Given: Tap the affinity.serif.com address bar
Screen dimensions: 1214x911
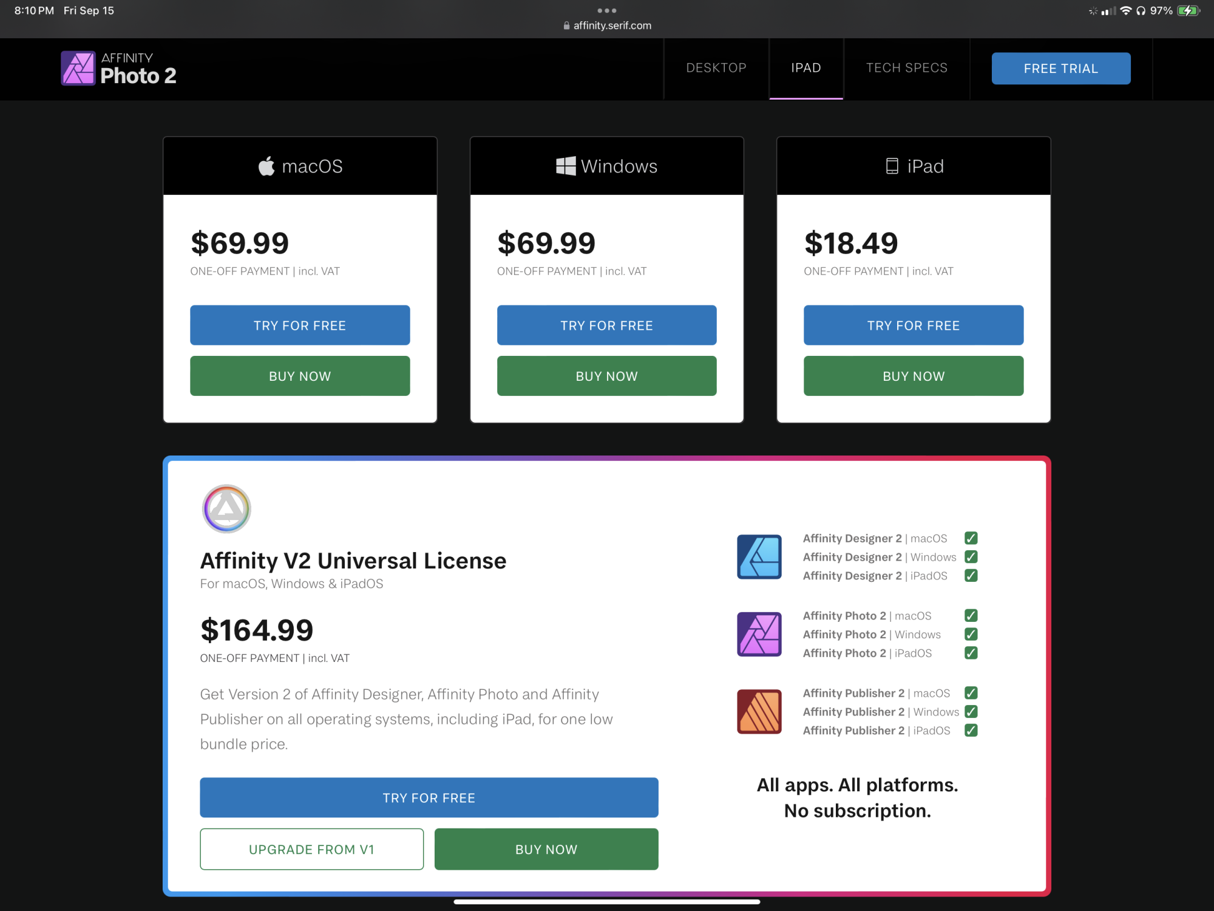Looking at the screenshot, I should tap(607, 26).
